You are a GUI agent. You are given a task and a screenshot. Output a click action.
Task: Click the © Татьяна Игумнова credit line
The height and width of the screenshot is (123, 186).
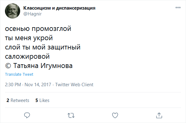[39, 66]
